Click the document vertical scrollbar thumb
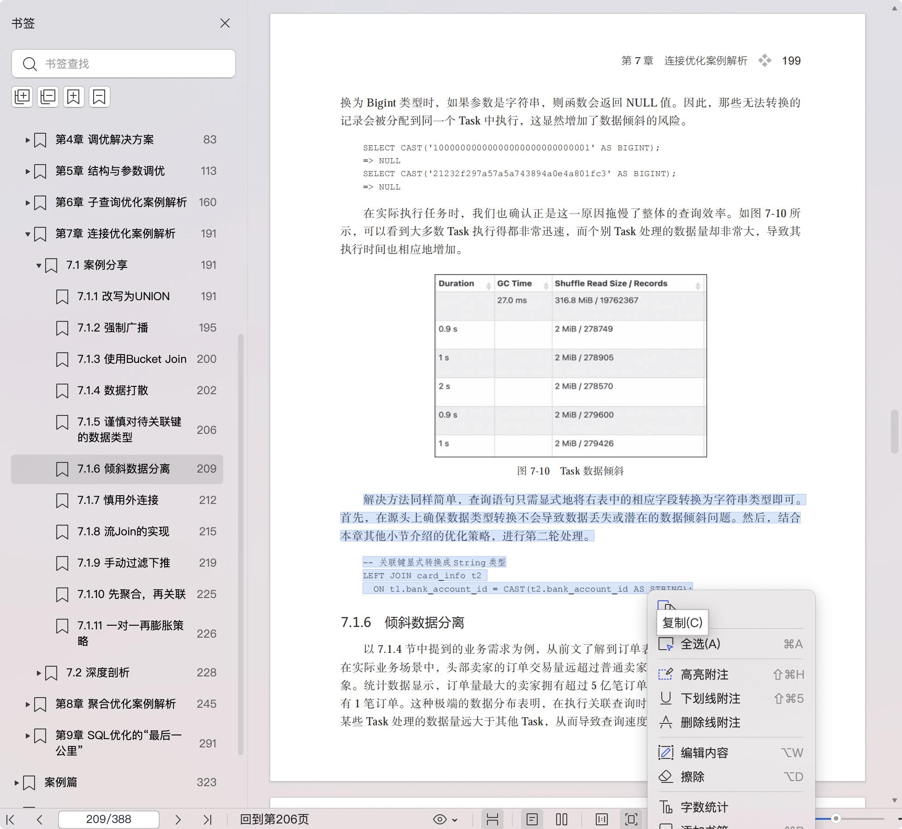The image size is (902, 829). tap(894, 431)
